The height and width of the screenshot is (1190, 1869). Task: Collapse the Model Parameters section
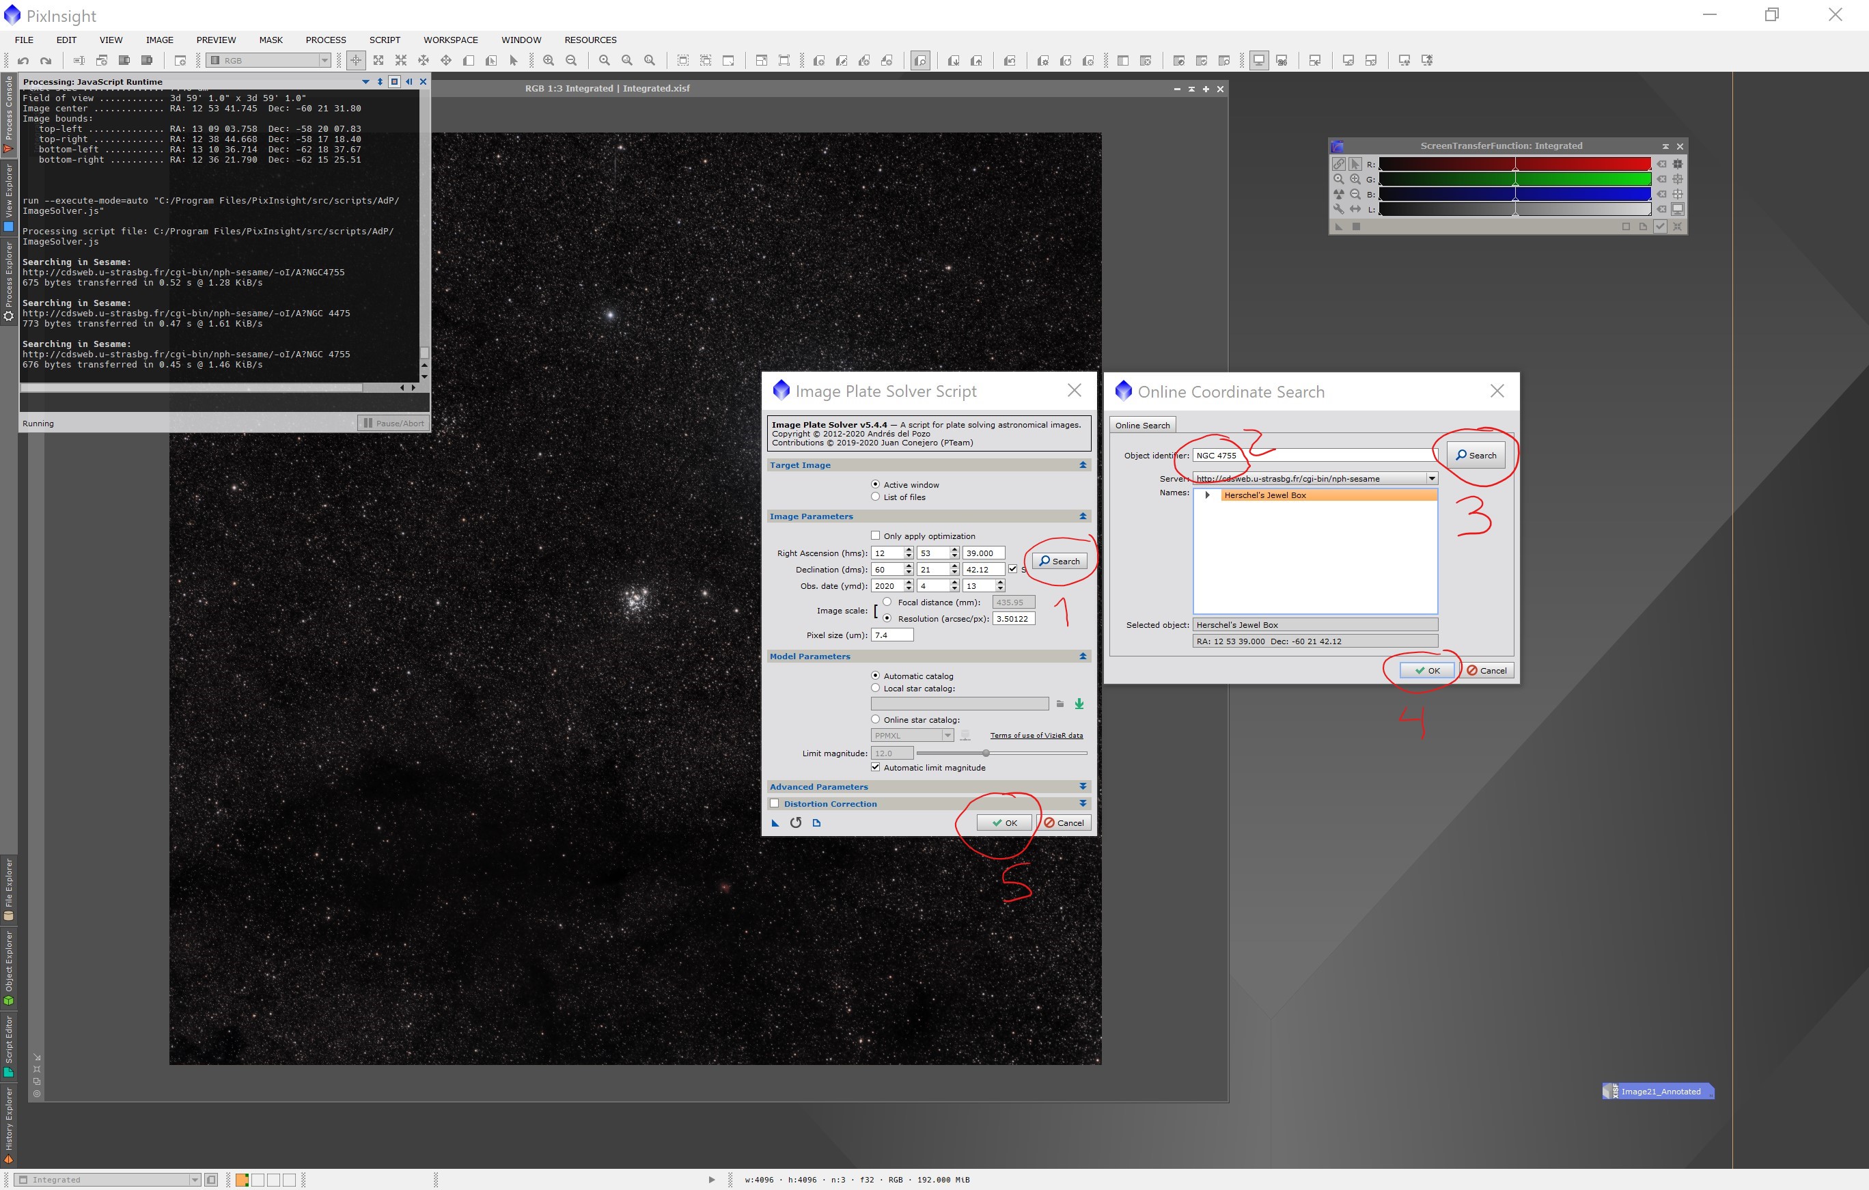[1083, 656]
